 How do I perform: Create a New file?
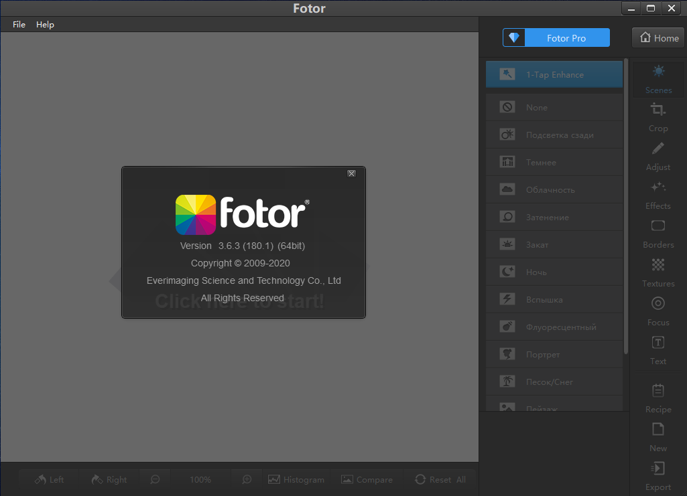[658, 437]
